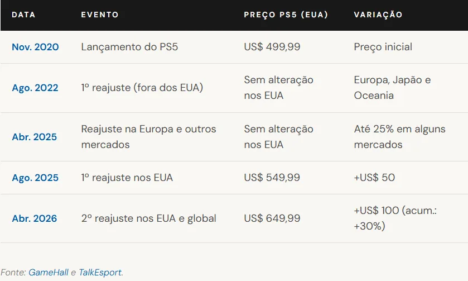Click the VARIAÇÃO column header
Viewport: 468px width, 281px height.
(x=378, y=15)
